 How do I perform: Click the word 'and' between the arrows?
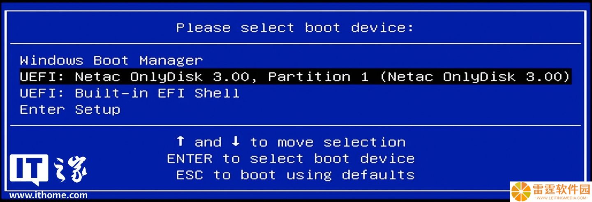[208, 142]
